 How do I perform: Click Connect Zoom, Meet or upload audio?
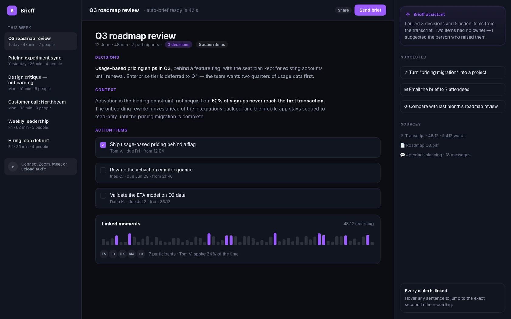pyautogui.click(x=40, y=166)
